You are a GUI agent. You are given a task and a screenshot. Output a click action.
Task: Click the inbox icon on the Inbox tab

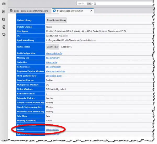pos(11,11)
